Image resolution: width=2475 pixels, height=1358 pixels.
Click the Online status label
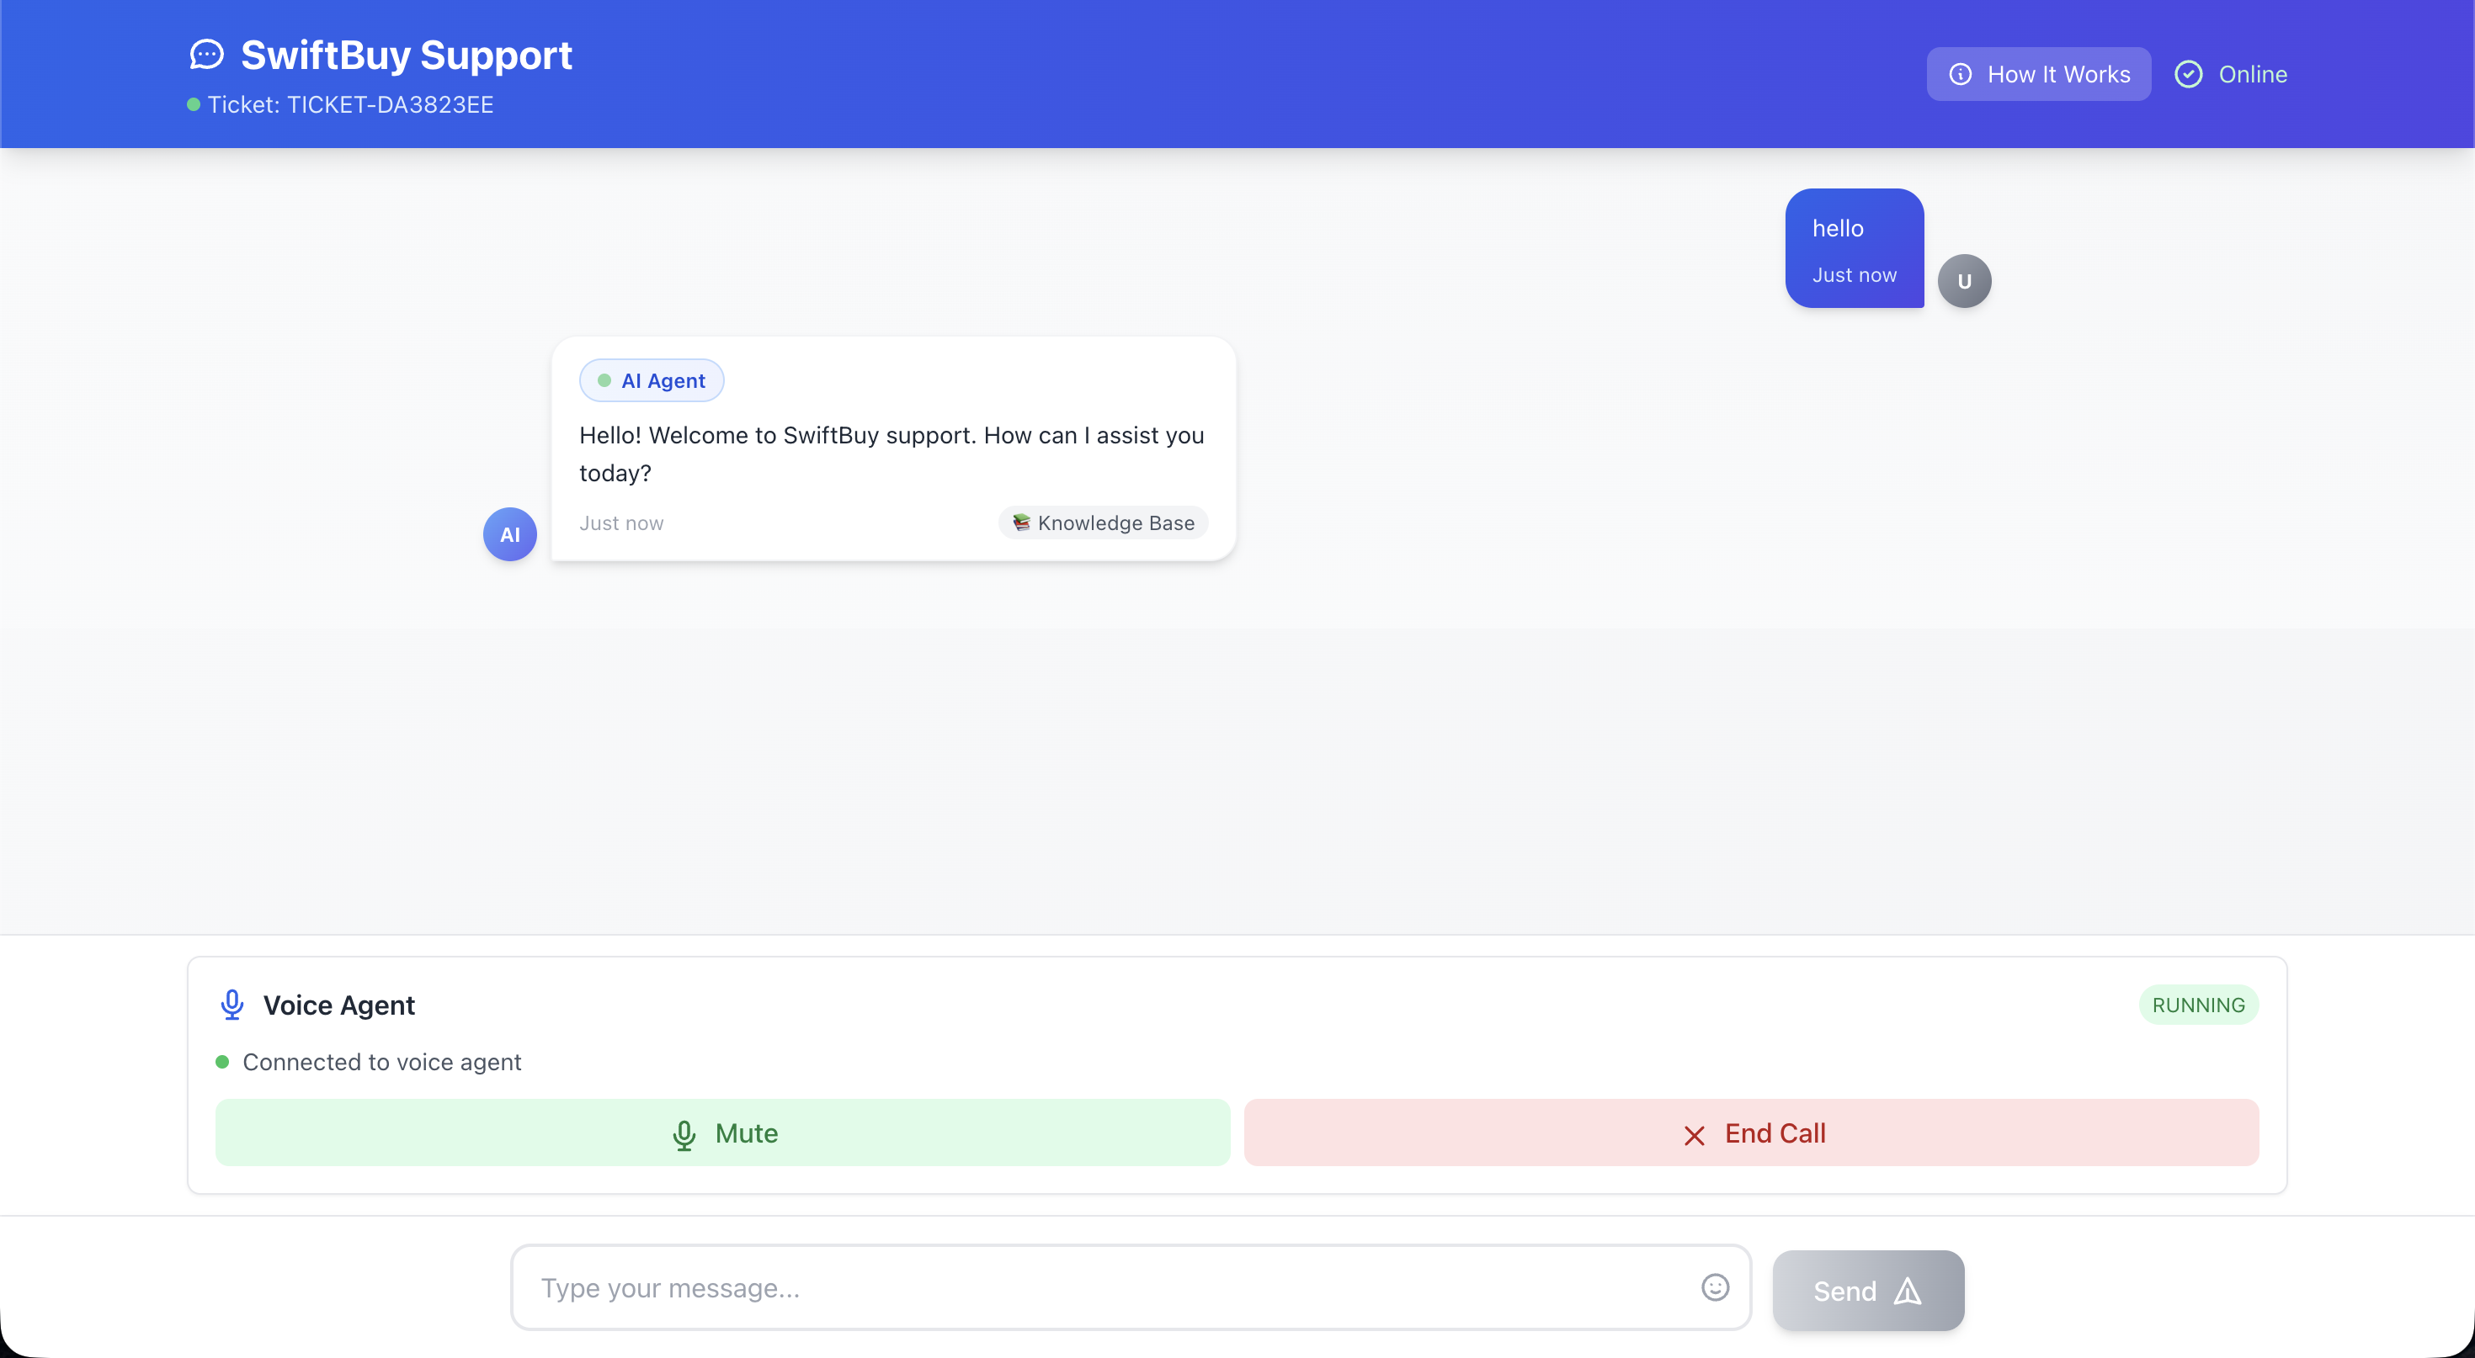tap(2252, 74)
